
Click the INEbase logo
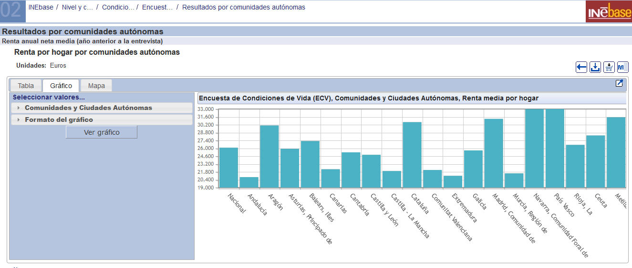pos(609,11)
